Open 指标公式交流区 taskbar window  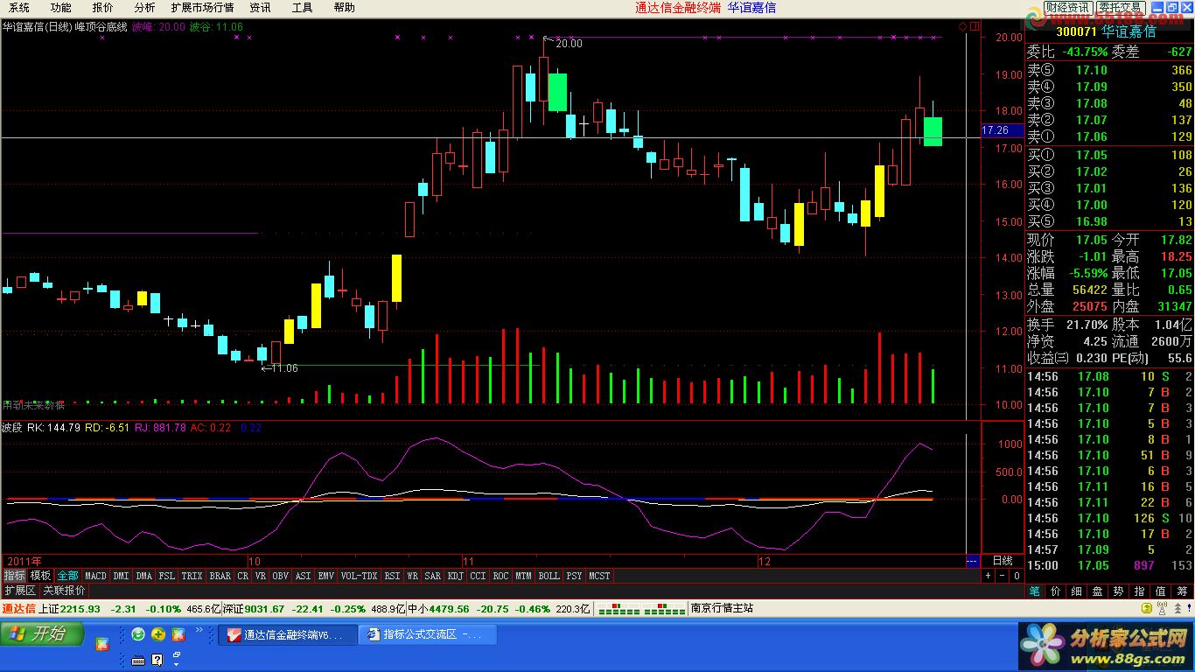pos(427,634)
